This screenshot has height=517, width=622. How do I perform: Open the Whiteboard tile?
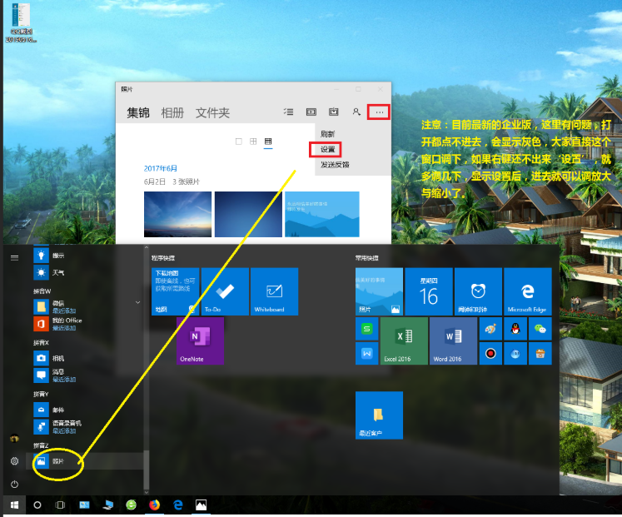274,291
